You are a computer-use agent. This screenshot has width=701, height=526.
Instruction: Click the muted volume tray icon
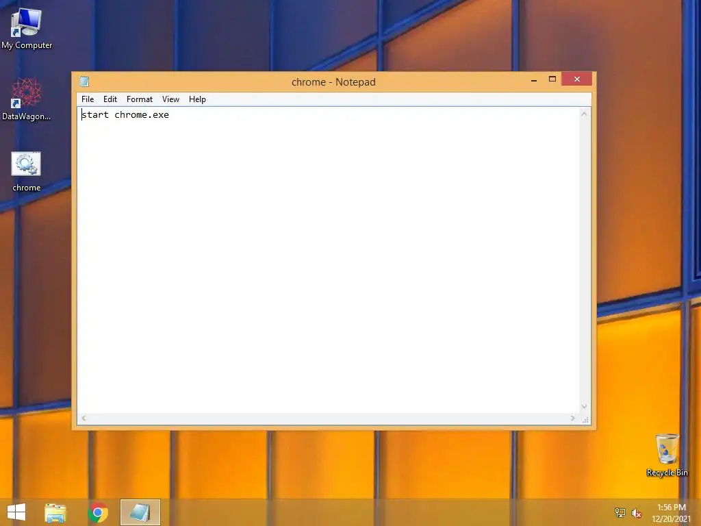(636, 513)
